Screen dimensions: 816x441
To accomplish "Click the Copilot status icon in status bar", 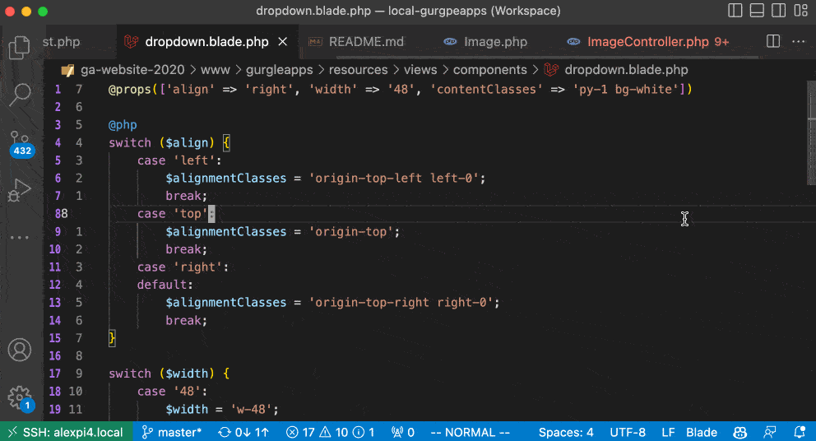I will (x=739, y=432).
